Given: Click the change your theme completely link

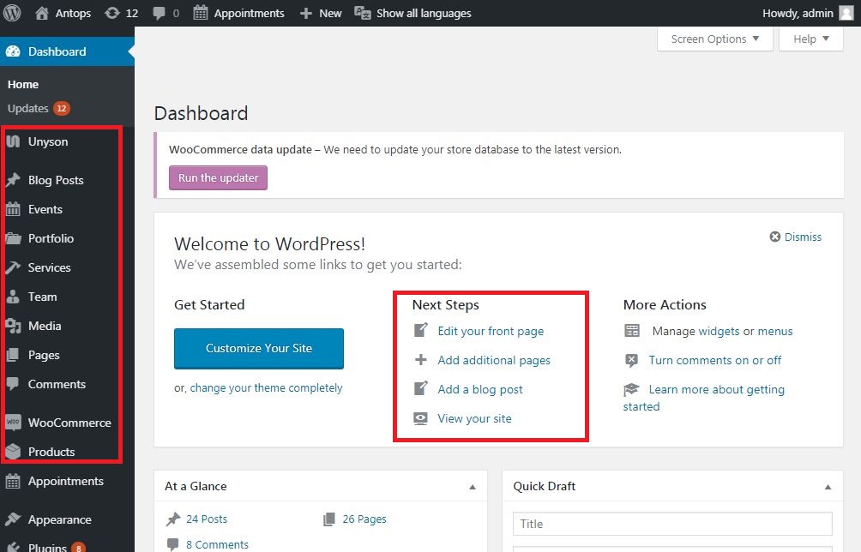Looking at the screenshot, I should tap(267, 388).
